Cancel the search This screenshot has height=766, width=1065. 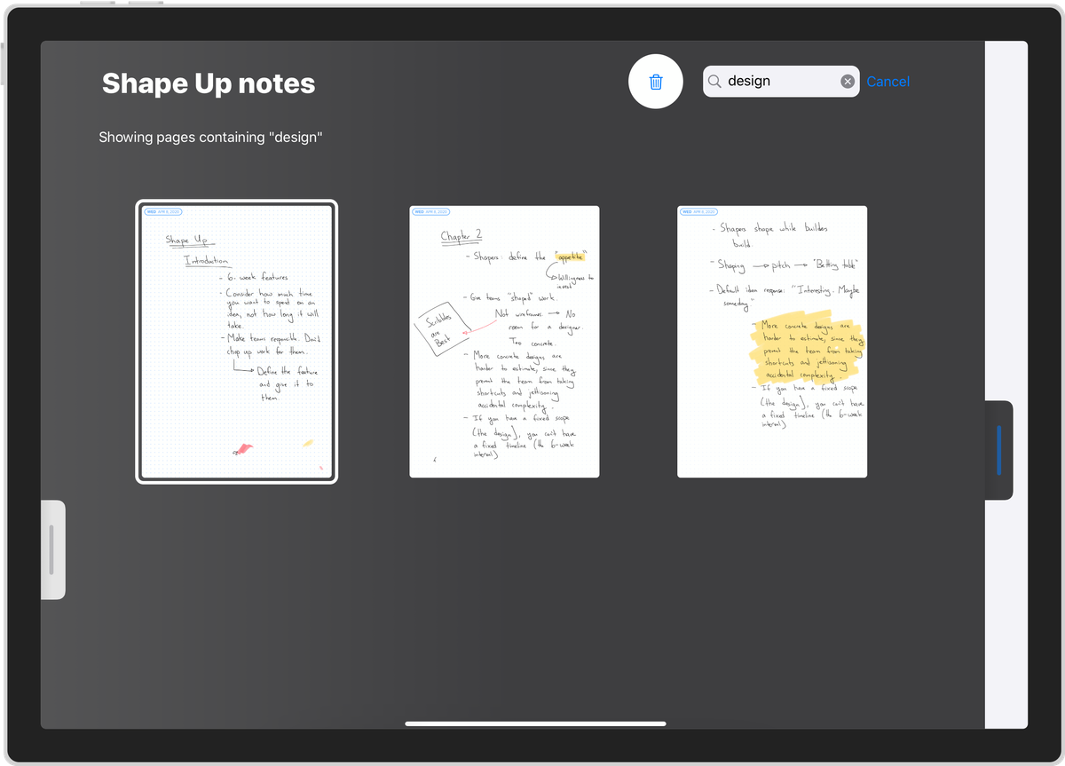point(887,82)
